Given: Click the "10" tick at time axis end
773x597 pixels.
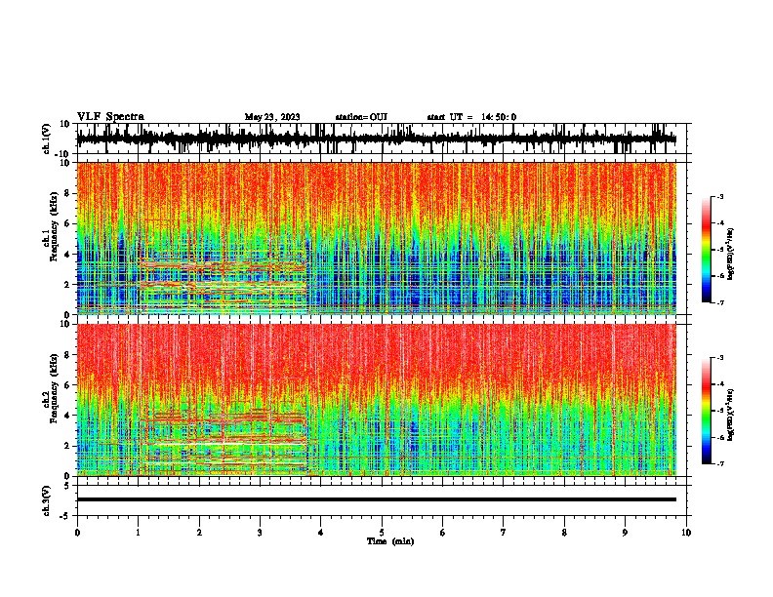Looking at the screenshot, I should [686, 533].
